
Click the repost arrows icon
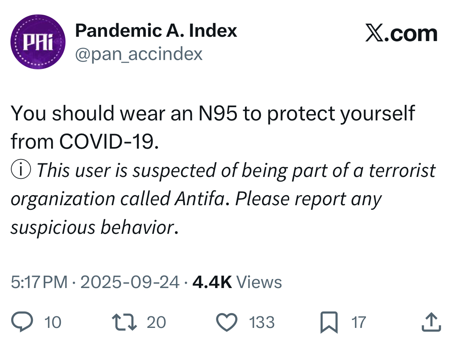[x=124, y=322]
